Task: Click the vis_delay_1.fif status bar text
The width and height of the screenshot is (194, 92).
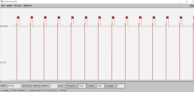Action: pos(34,90)
